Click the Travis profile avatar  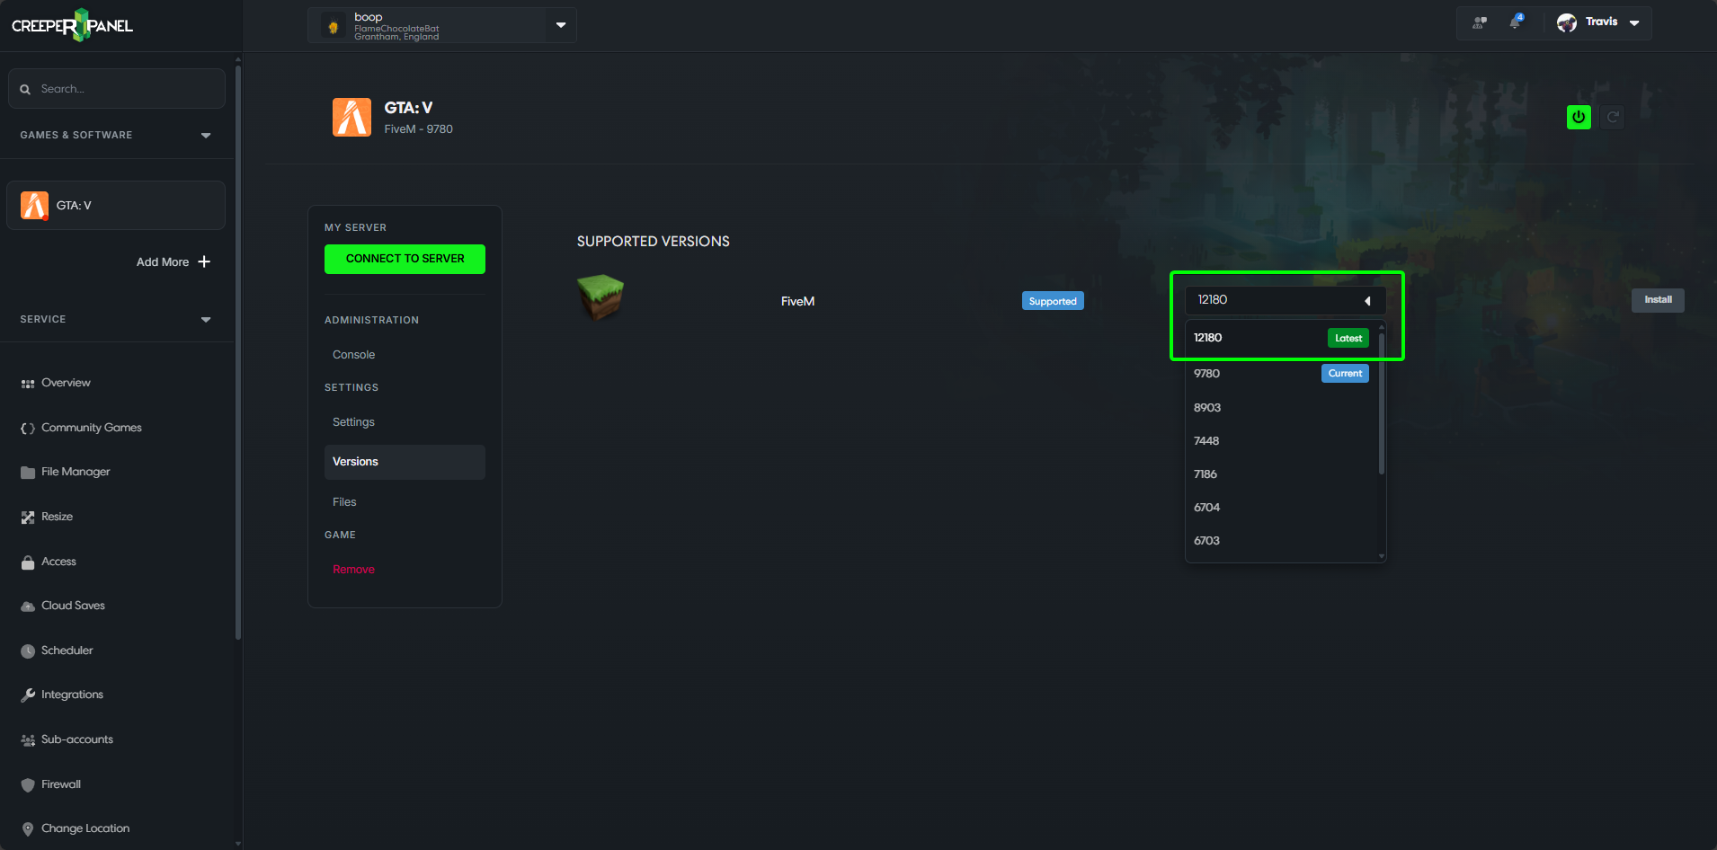coord(1567,22)
